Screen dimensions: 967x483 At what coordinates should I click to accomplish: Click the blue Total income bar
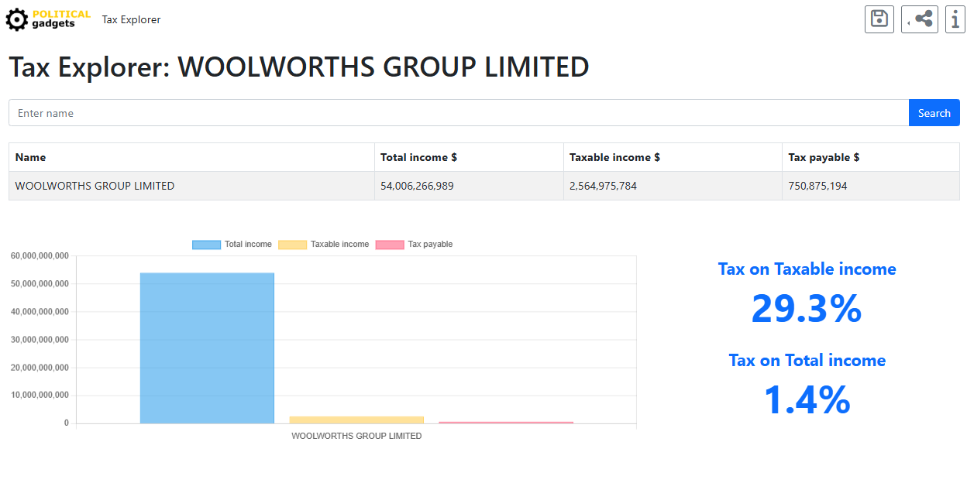(207, 348)
